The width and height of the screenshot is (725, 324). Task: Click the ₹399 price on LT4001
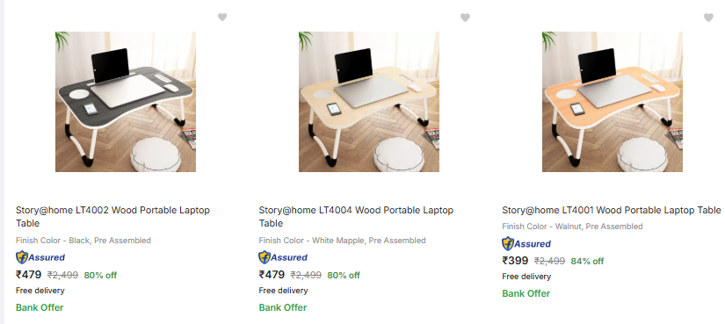(515, 261)
